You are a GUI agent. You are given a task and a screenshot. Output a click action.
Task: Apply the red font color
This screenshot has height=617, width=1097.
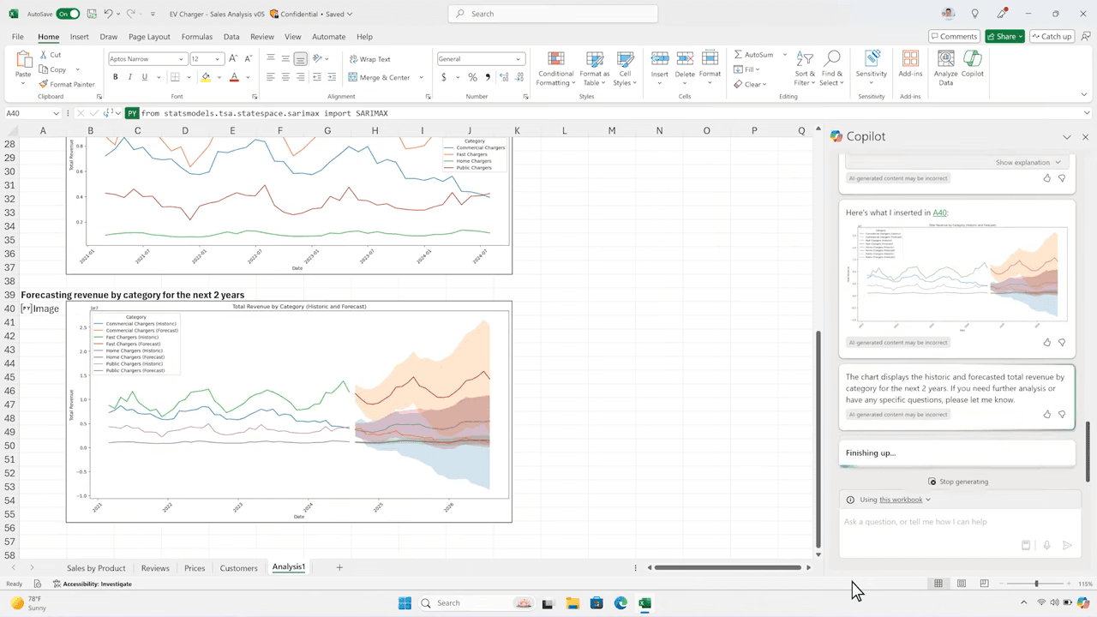tap(234, 77)
